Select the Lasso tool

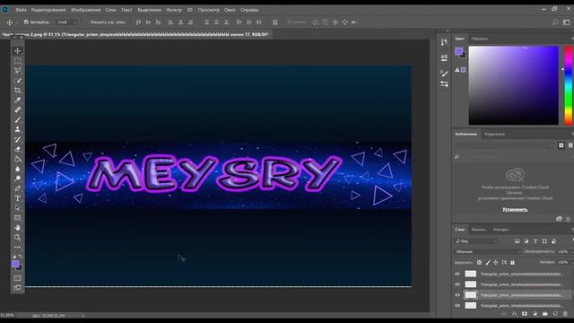pyautogui.click(x=17, y=70)
